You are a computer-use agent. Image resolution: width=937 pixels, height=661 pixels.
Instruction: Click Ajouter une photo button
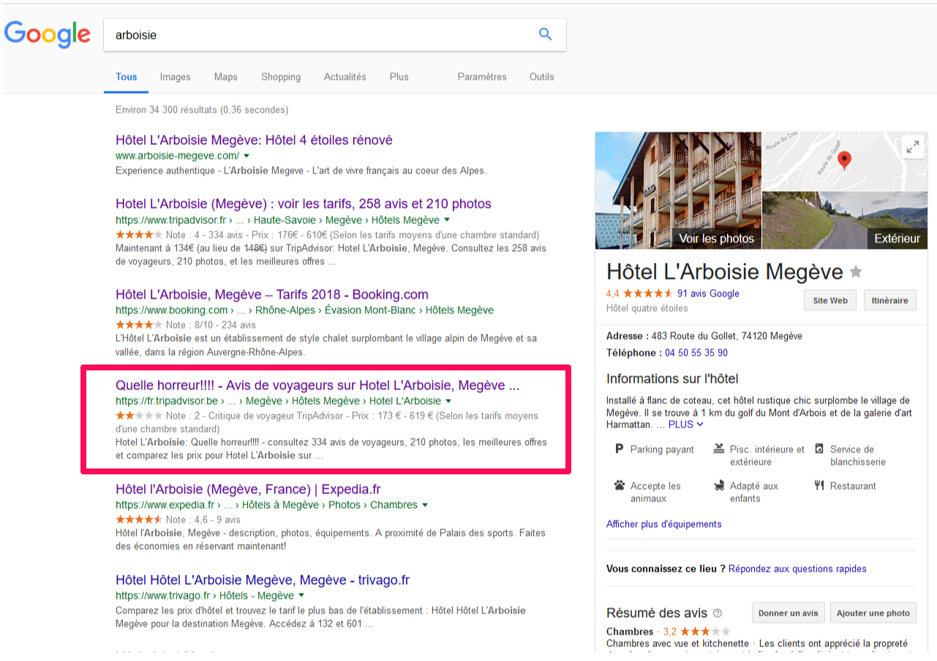coord(873,613)
